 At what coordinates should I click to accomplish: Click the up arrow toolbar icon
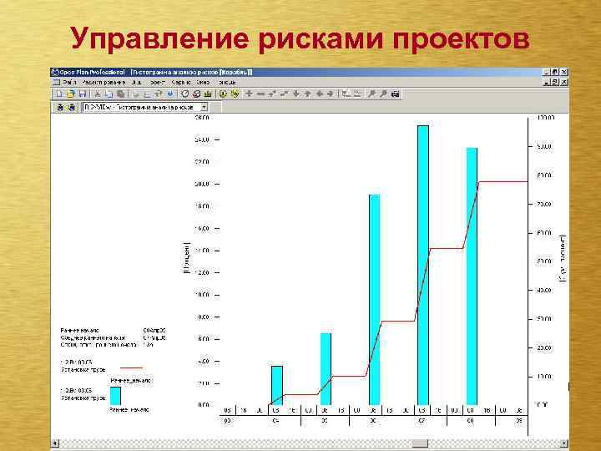pos(307,94)
